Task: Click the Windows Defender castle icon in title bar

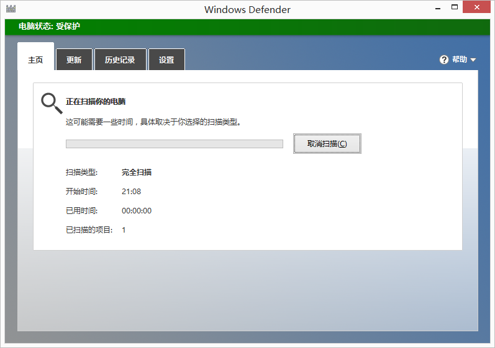Action: pos(11,9)
